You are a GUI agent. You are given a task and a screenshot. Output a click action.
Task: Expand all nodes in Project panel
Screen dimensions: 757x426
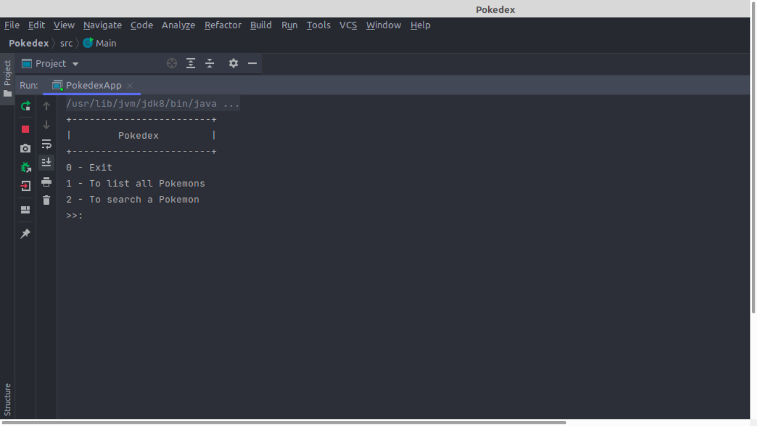point(191,63)
